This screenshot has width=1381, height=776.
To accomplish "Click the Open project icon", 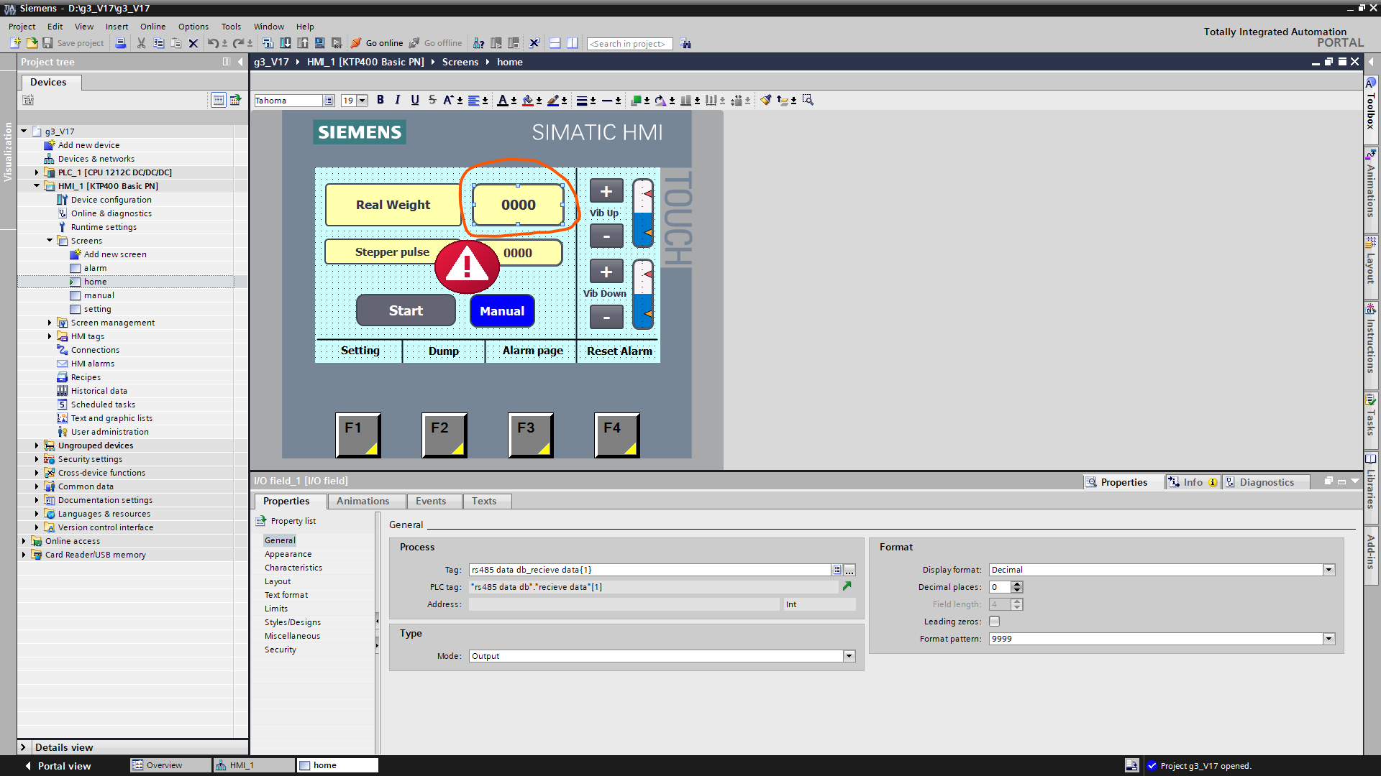I will 32,43.
